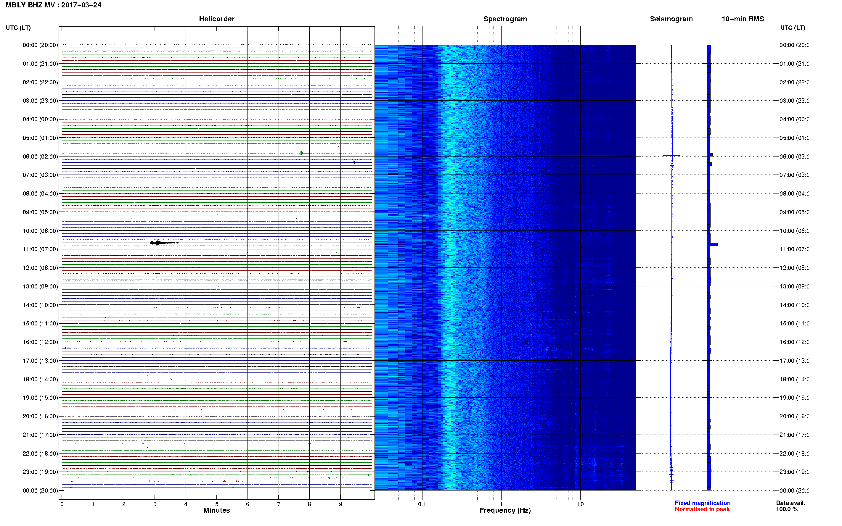
Task: Click the left 'UTC (LT)' axis label
Action: (18, 28)
